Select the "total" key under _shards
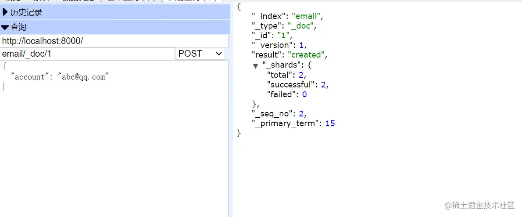Image resolution: width=522 pixels, height=217 pixels. [x=281, y=75]
